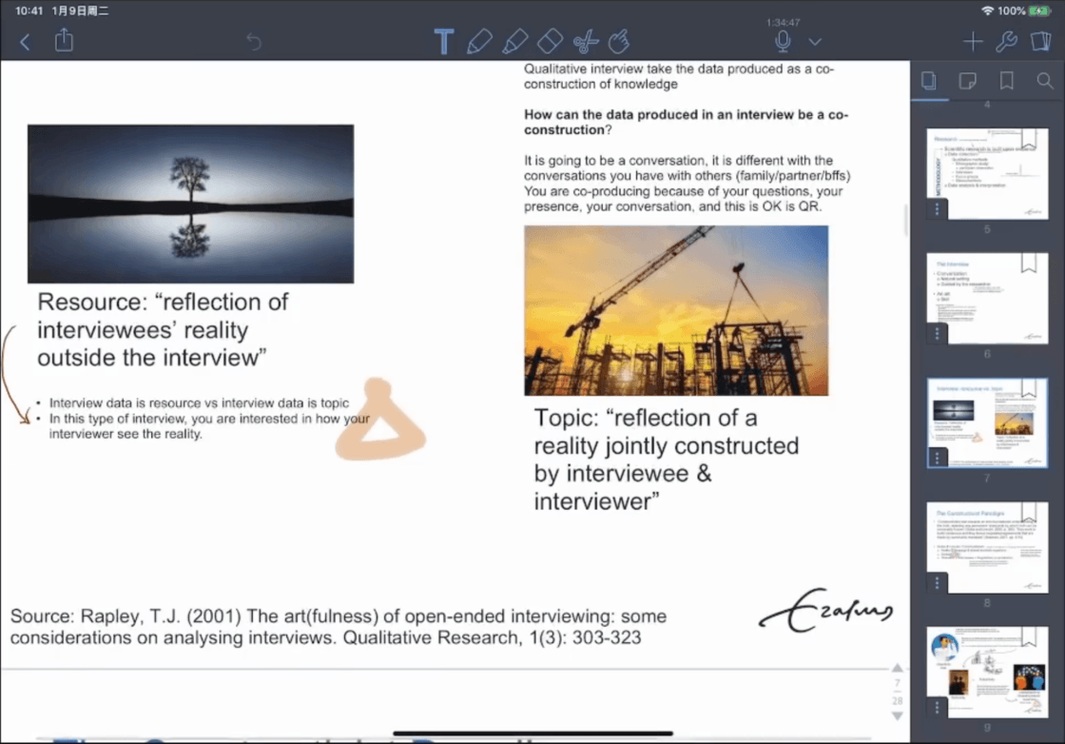Open options menu of page 5 thumbnail
The width and height of the screenshot is (1065, 744).
(x=938, y=209)
